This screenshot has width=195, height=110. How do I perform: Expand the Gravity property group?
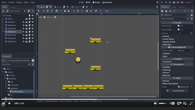click(165, 36)
